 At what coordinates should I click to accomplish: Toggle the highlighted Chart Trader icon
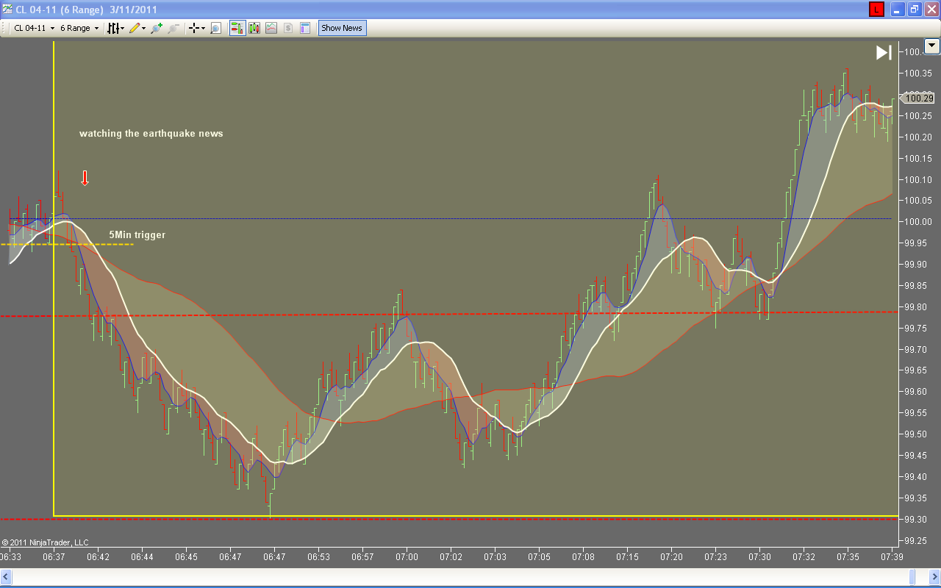tap(237, 28)
